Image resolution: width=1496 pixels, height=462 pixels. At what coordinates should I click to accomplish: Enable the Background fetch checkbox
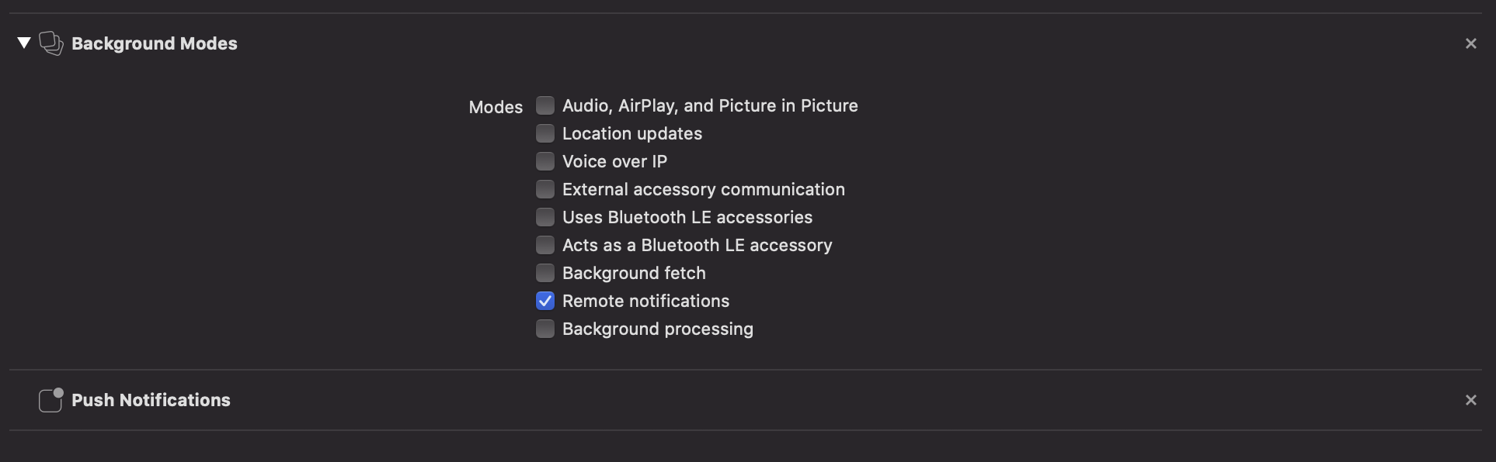pyautogui.click(x=545, y=273)
